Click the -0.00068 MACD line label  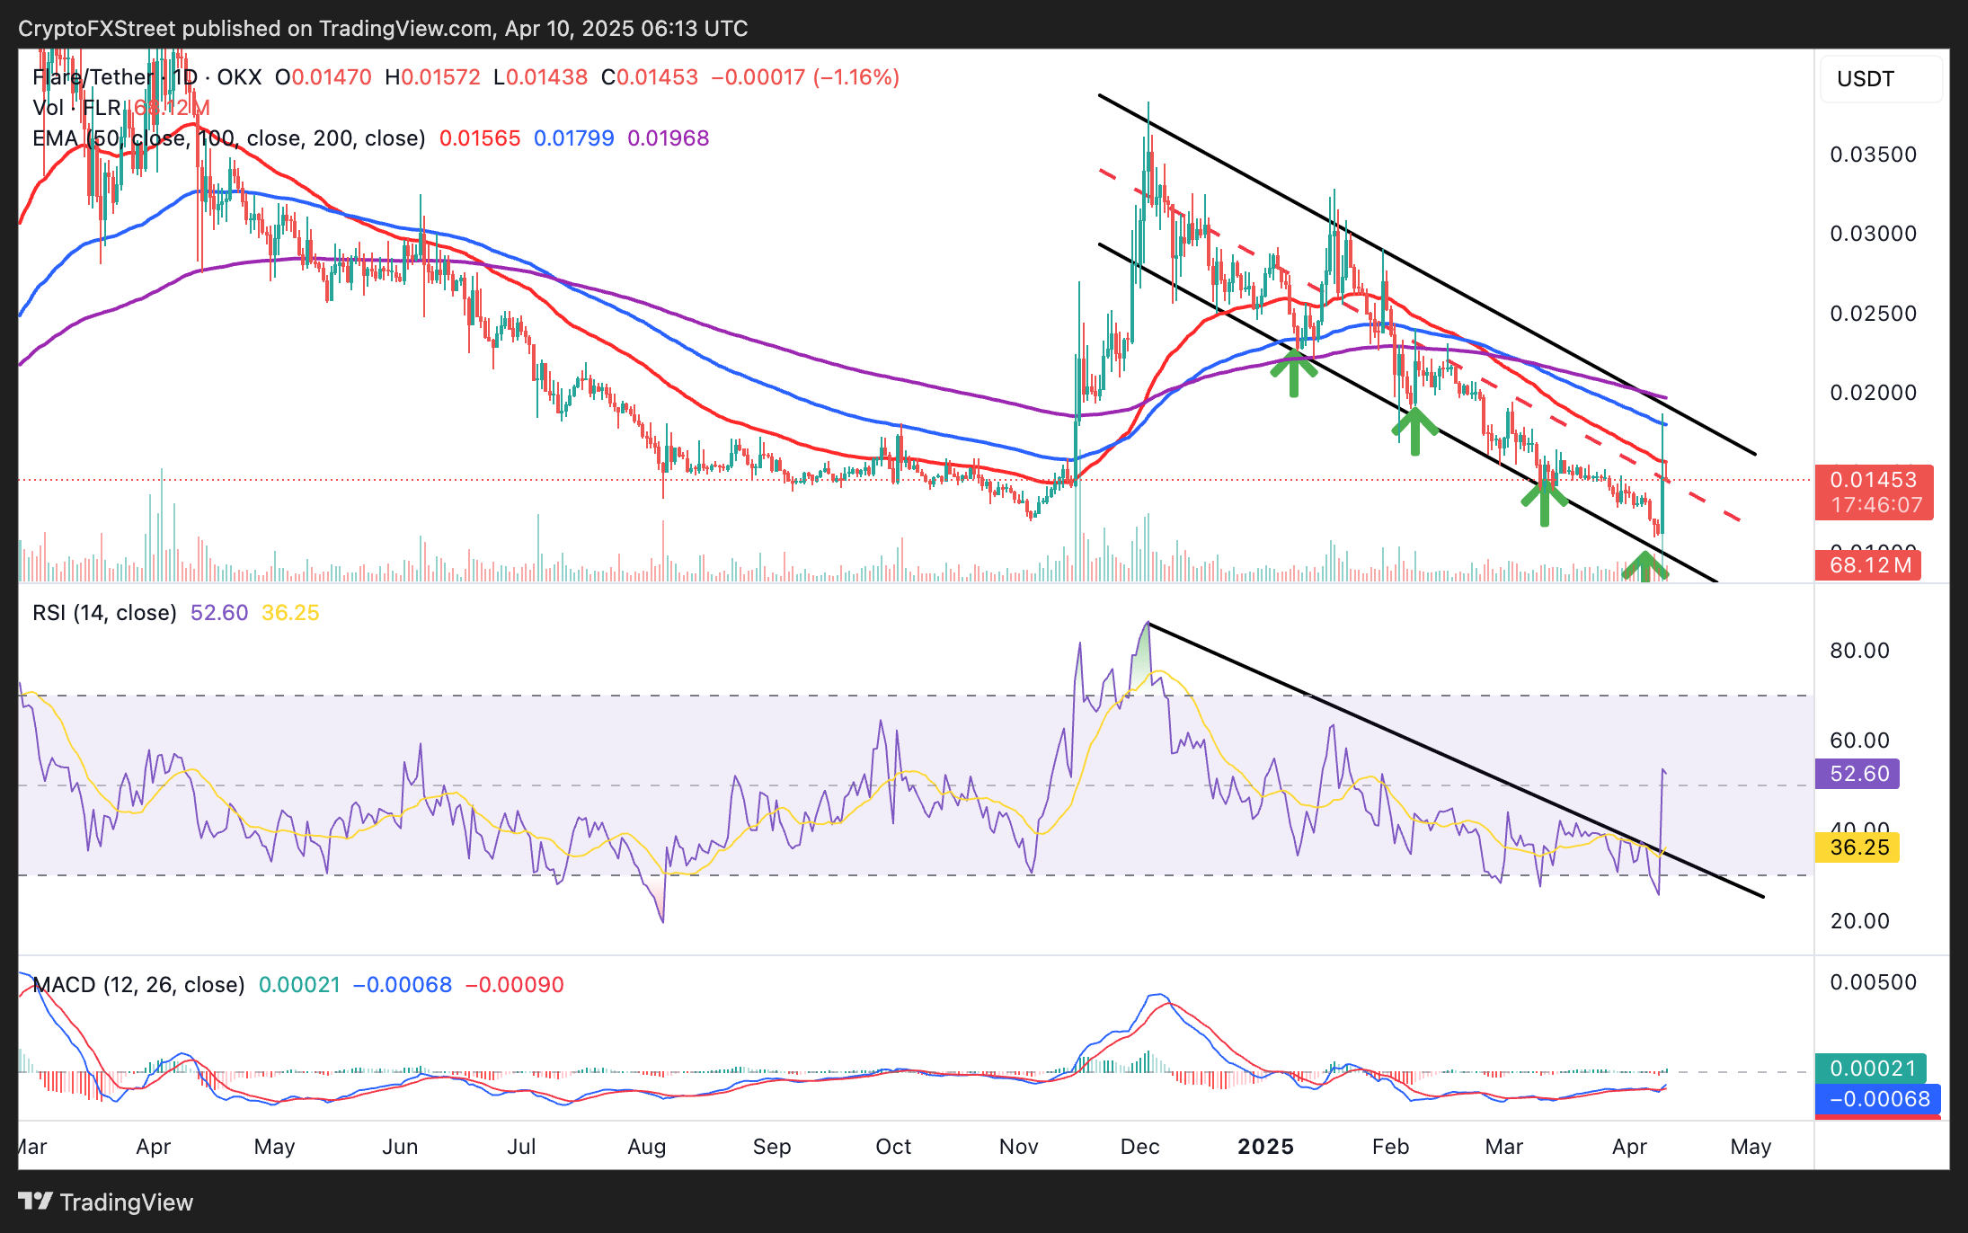1878,1099
